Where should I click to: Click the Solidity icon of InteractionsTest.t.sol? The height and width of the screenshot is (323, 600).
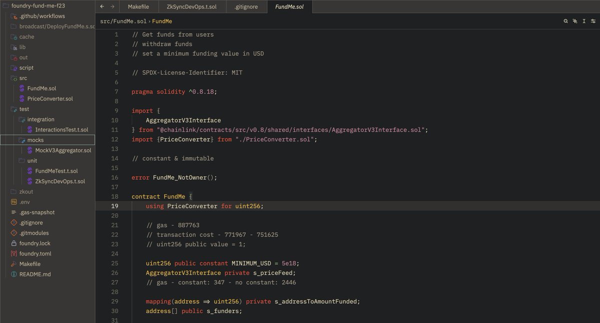(x=29, y=129)
